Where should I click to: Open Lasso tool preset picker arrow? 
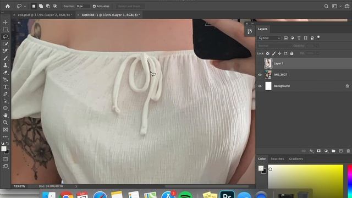click(x=25, y=7)
